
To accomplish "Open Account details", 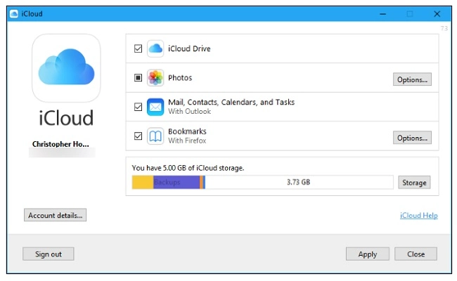I will 56,215.
